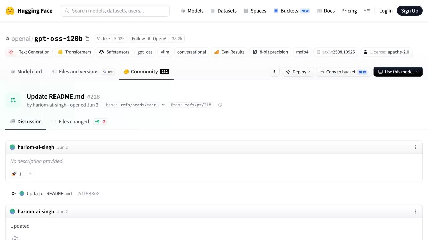Follow the OpenAI organization
Viewport: 428px width, 240px height.
pos(150,39)
